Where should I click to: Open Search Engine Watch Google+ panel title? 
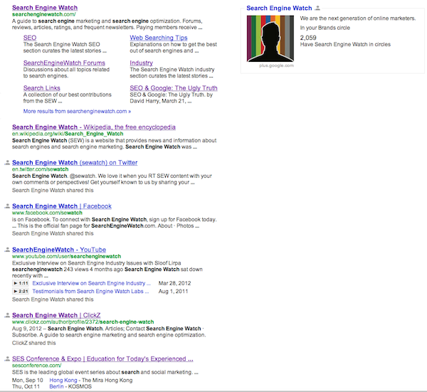279,8
